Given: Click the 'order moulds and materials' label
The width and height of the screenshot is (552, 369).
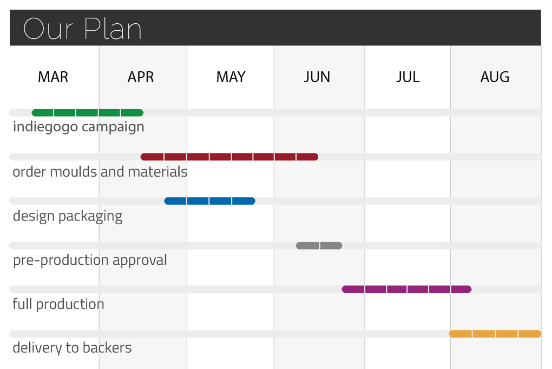Looking at the screenshot, I should [x=100, y=172].
